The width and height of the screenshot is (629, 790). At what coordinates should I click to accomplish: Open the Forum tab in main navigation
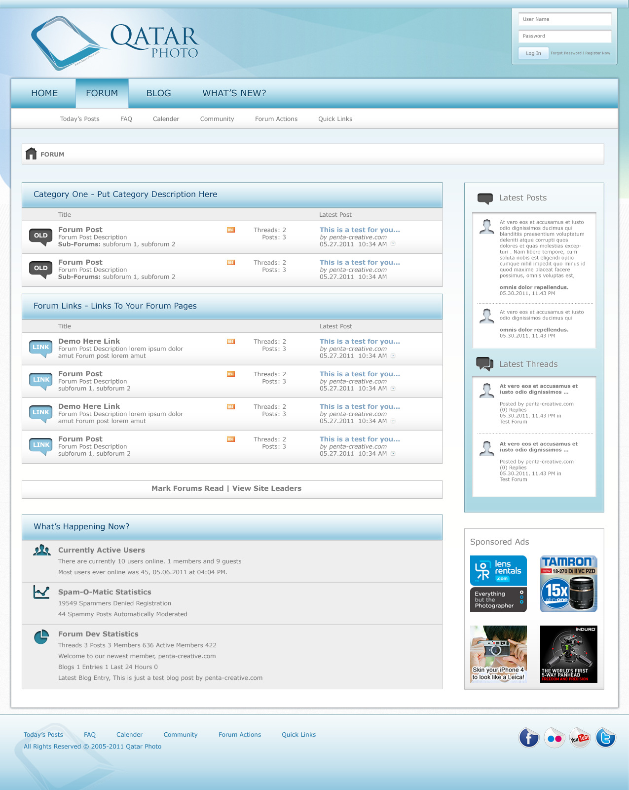tap(102, 93)
